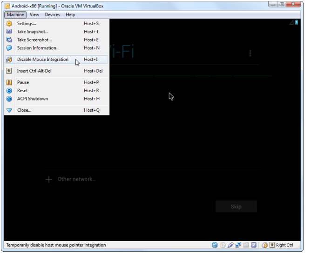Click the mouse integration status bar indicator

(264, 245)
